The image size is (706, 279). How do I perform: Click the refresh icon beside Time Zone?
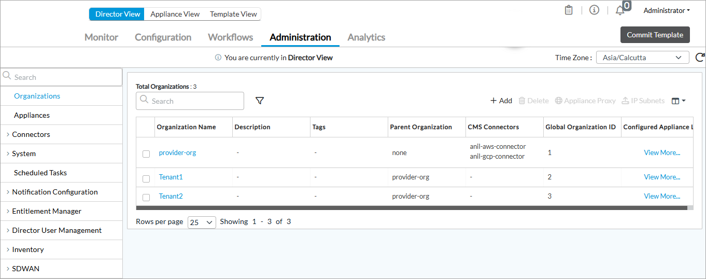pos(700,58)
